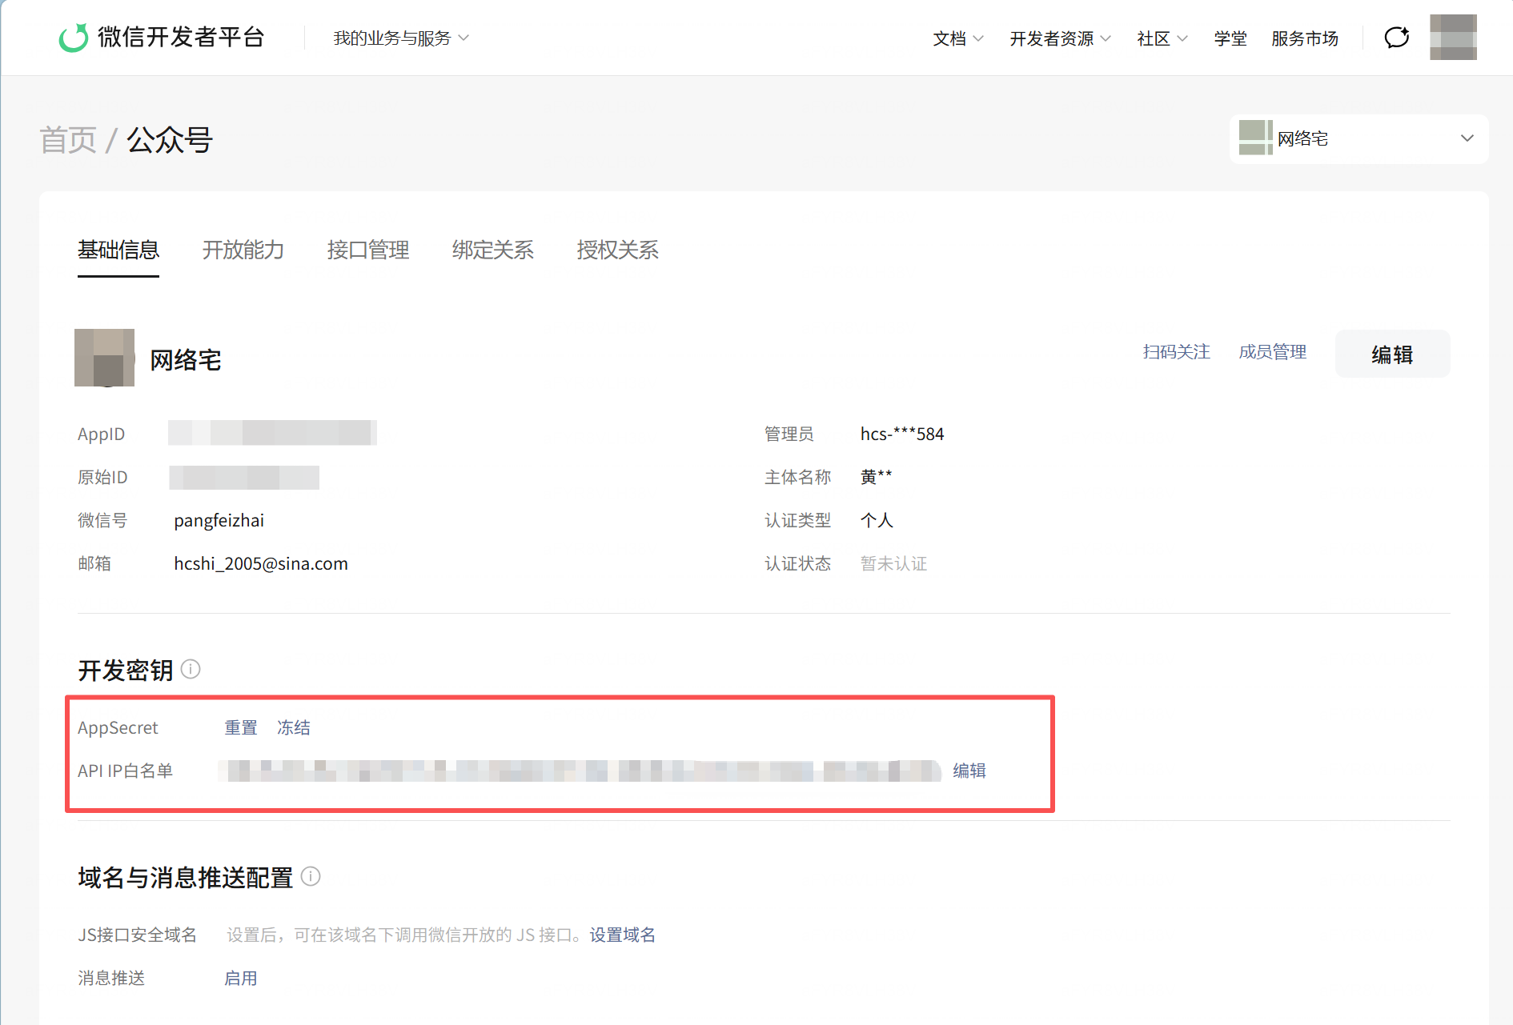Switch to the 授权关系 tab

[x=618, y=250]
